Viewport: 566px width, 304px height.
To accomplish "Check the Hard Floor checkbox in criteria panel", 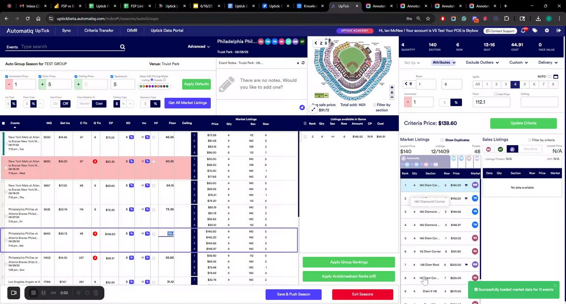I will pos(495,94).
